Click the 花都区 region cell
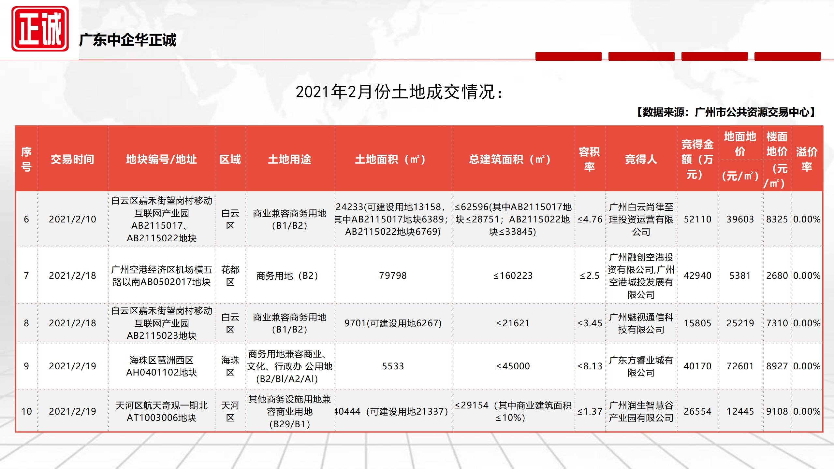834x469 pixels. pyautogui.click(x=230, y=276)
